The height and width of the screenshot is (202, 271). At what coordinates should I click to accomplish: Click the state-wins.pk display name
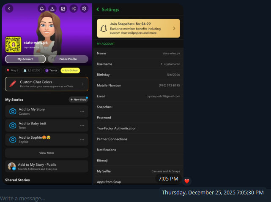(x=36, y=43)
